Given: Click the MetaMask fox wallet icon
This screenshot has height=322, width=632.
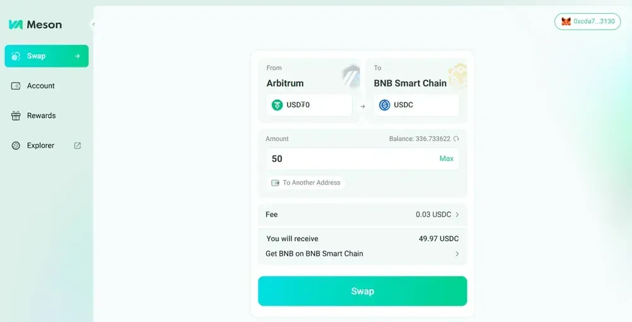Looking at the screenshot, I should (566, 21).
